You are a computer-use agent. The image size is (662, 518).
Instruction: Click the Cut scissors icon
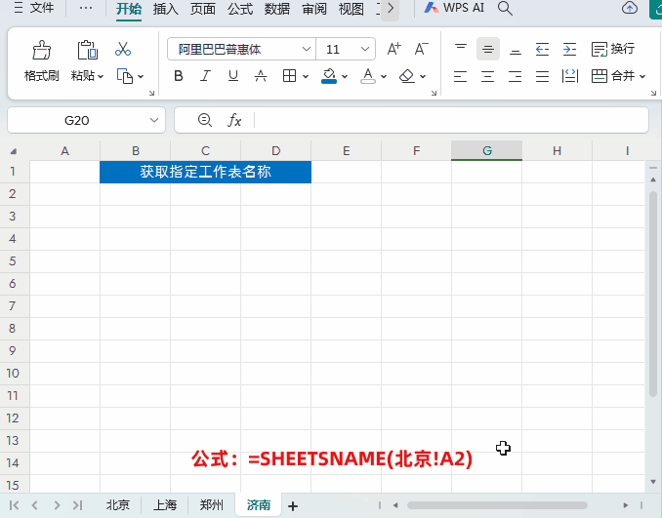[123, 50]
